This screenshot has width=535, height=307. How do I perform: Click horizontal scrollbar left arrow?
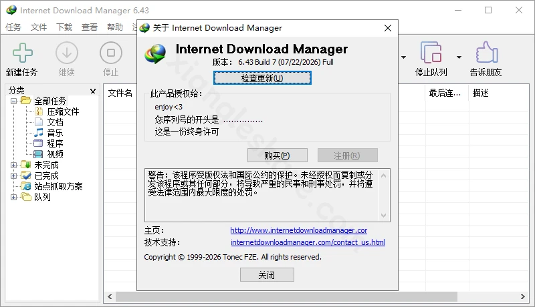tap(110, 296)
